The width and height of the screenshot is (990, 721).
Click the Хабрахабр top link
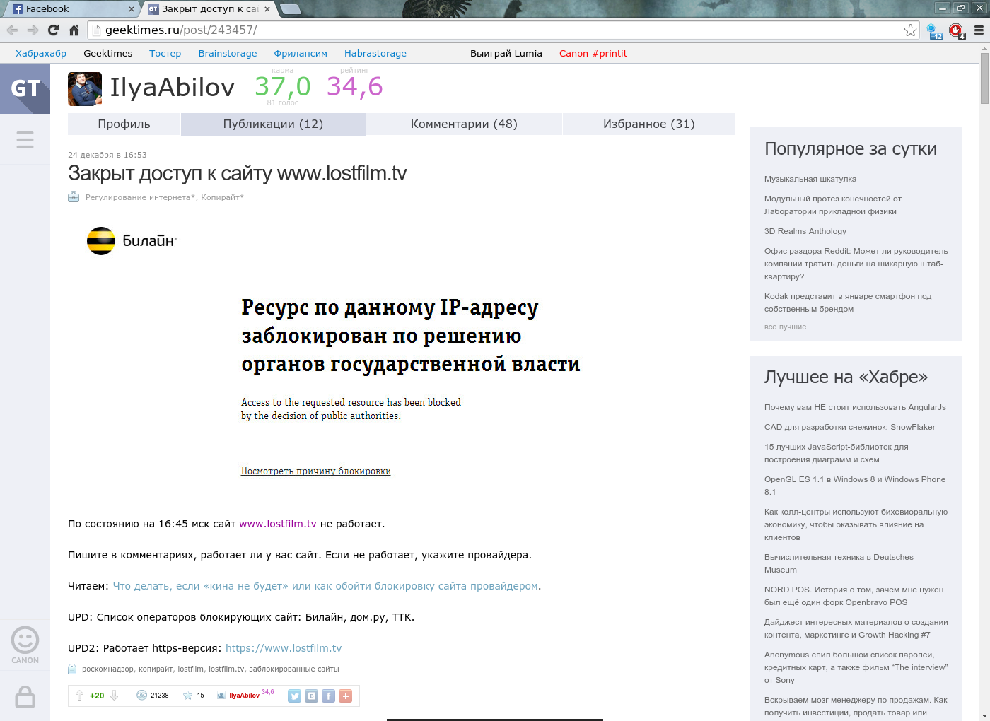click(x=41, y=53)
